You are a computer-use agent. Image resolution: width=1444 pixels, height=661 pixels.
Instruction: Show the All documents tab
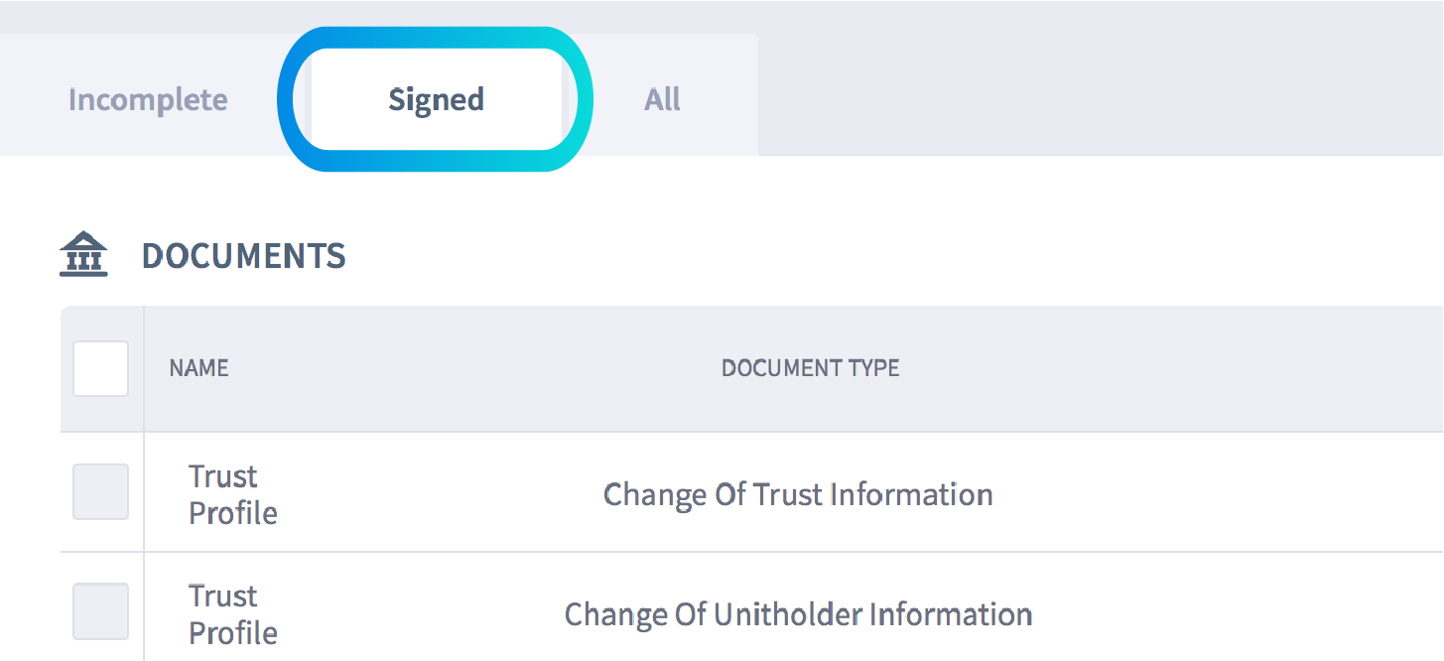tap(662, 100)
